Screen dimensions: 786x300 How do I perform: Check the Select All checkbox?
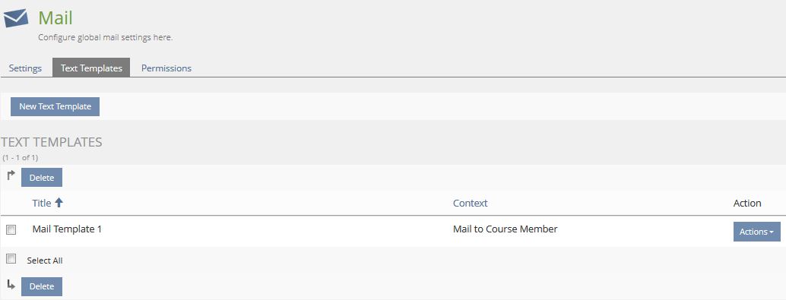[x=11, y=259]
